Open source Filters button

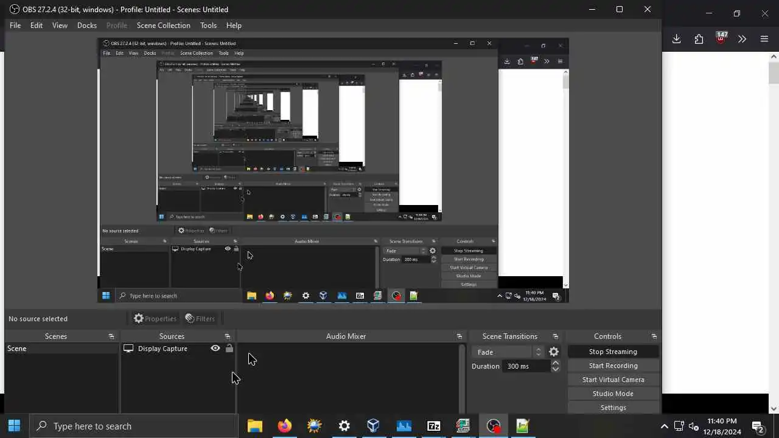200,318
